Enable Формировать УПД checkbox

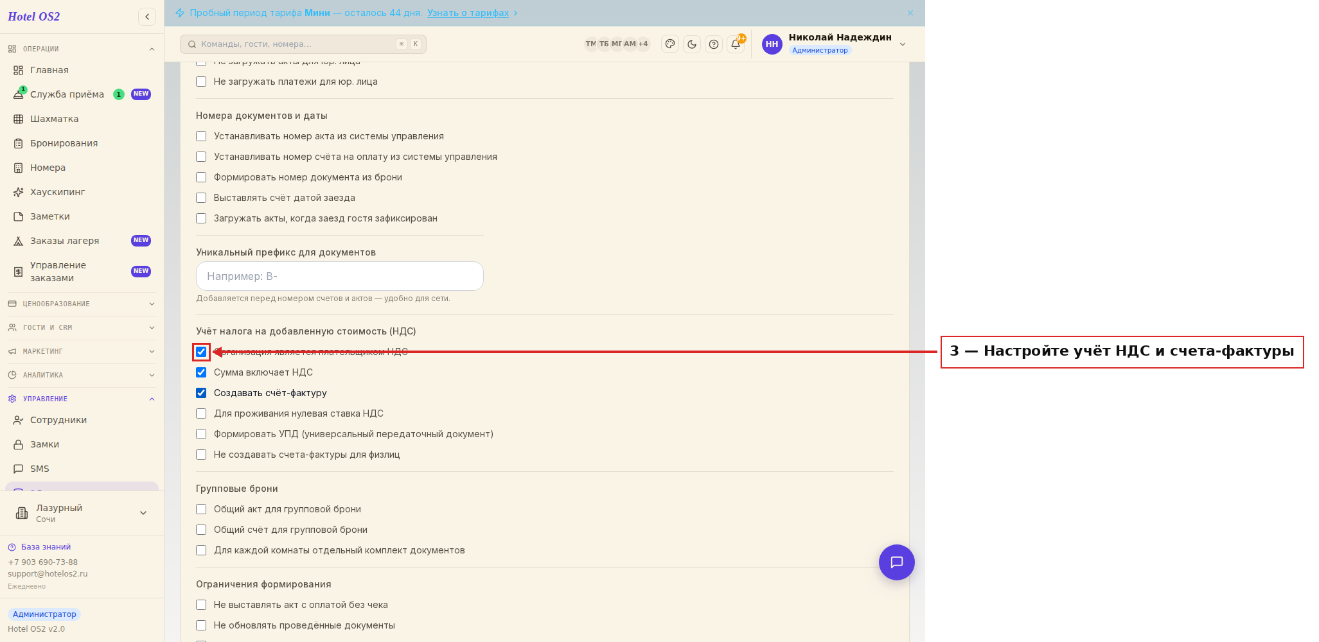point(201,434)
